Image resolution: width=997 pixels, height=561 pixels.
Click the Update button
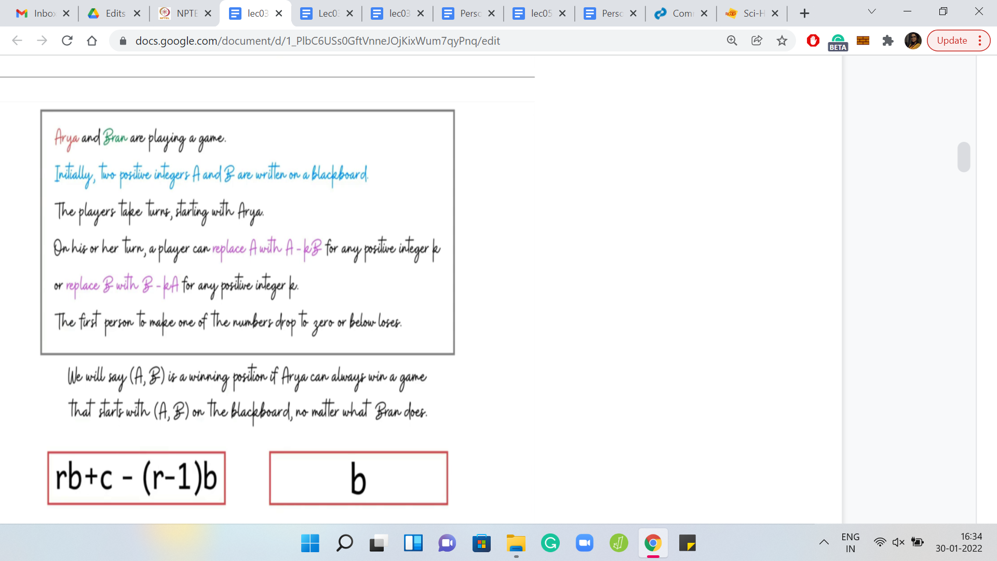point(951,41)
